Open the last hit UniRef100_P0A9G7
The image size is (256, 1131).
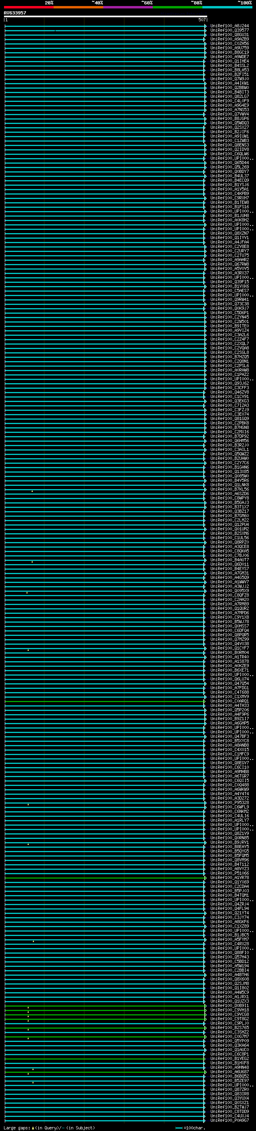pos(230,1121)
